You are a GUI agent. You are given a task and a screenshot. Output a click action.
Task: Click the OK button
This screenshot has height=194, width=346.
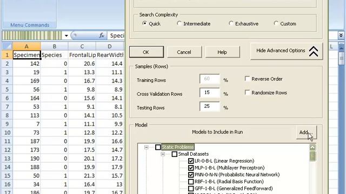[147, 52]
